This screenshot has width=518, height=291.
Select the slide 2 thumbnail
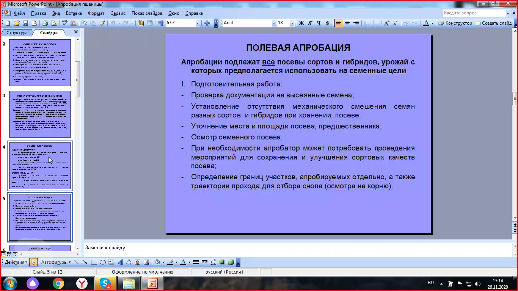[x=40, y=63]
